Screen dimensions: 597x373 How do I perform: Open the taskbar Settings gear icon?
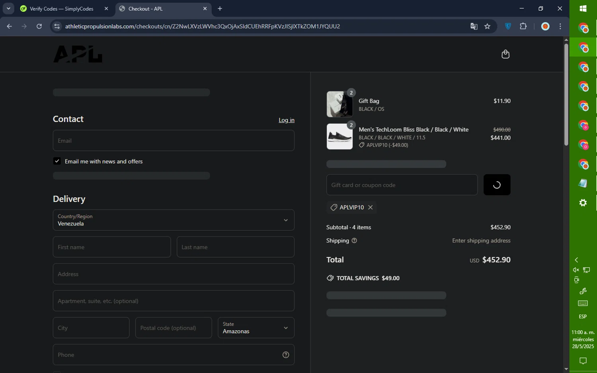pyautogui.click(x=583, y=203)
